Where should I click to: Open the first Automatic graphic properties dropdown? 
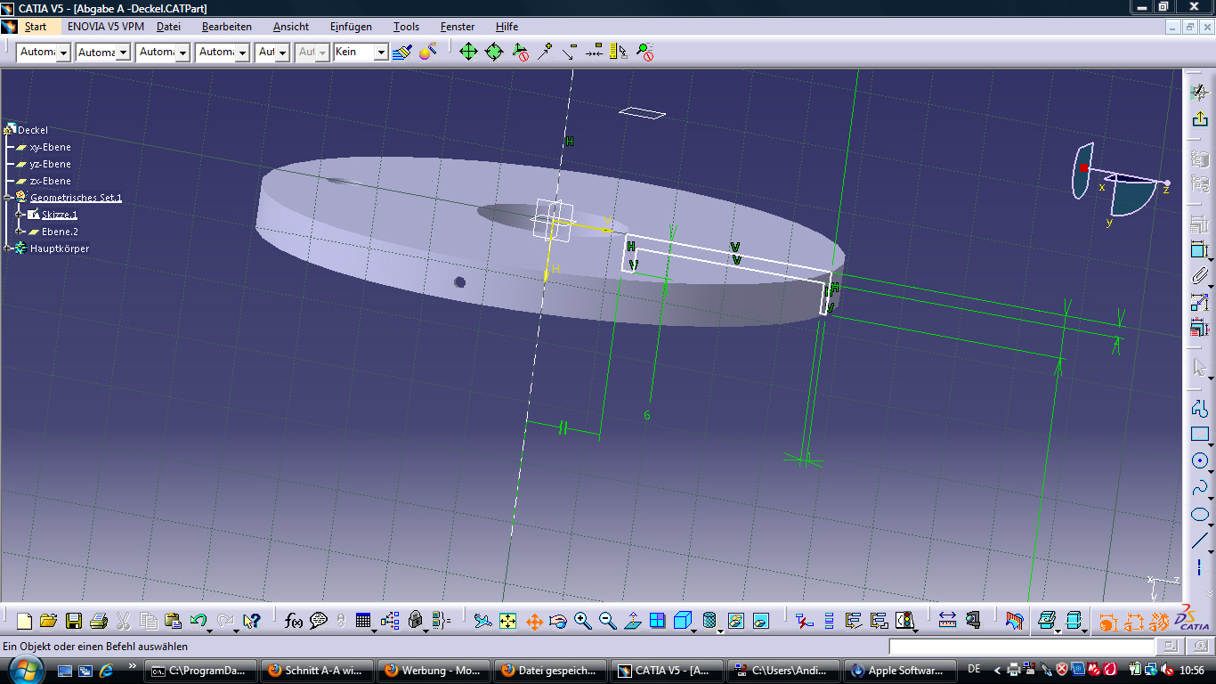click(64, 53)
